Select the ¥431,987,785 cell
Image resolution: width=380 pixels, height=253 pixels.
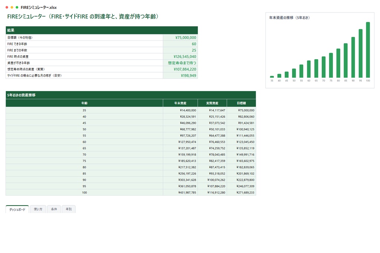coord(180,192)
